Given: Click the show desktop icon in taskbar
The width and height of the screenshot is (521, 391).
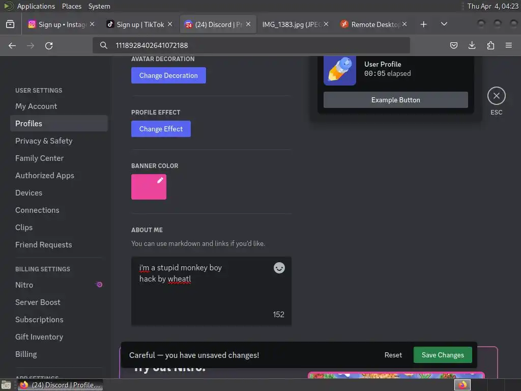Looking at the screenshot, I should pyautogui.click(x=6, y=385).
